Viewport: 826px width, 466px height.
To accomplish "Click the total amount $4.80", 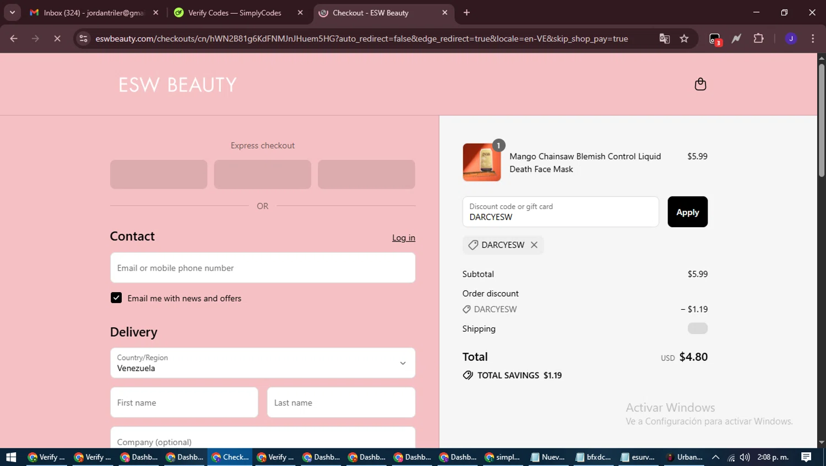I will (x=693, y=357).
